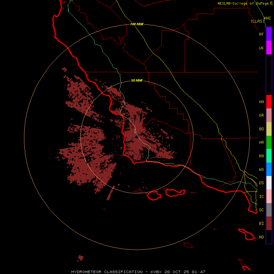Image resolution: width=274 pixels, height=274 pixels.
Task: Click the HR green legend swatch
Action: pyautogui.click(x=269, y=142)
